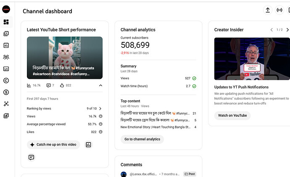Click the commenter avatar in Comments
This screenshot has width=290, height=177.
pos(124,174)
